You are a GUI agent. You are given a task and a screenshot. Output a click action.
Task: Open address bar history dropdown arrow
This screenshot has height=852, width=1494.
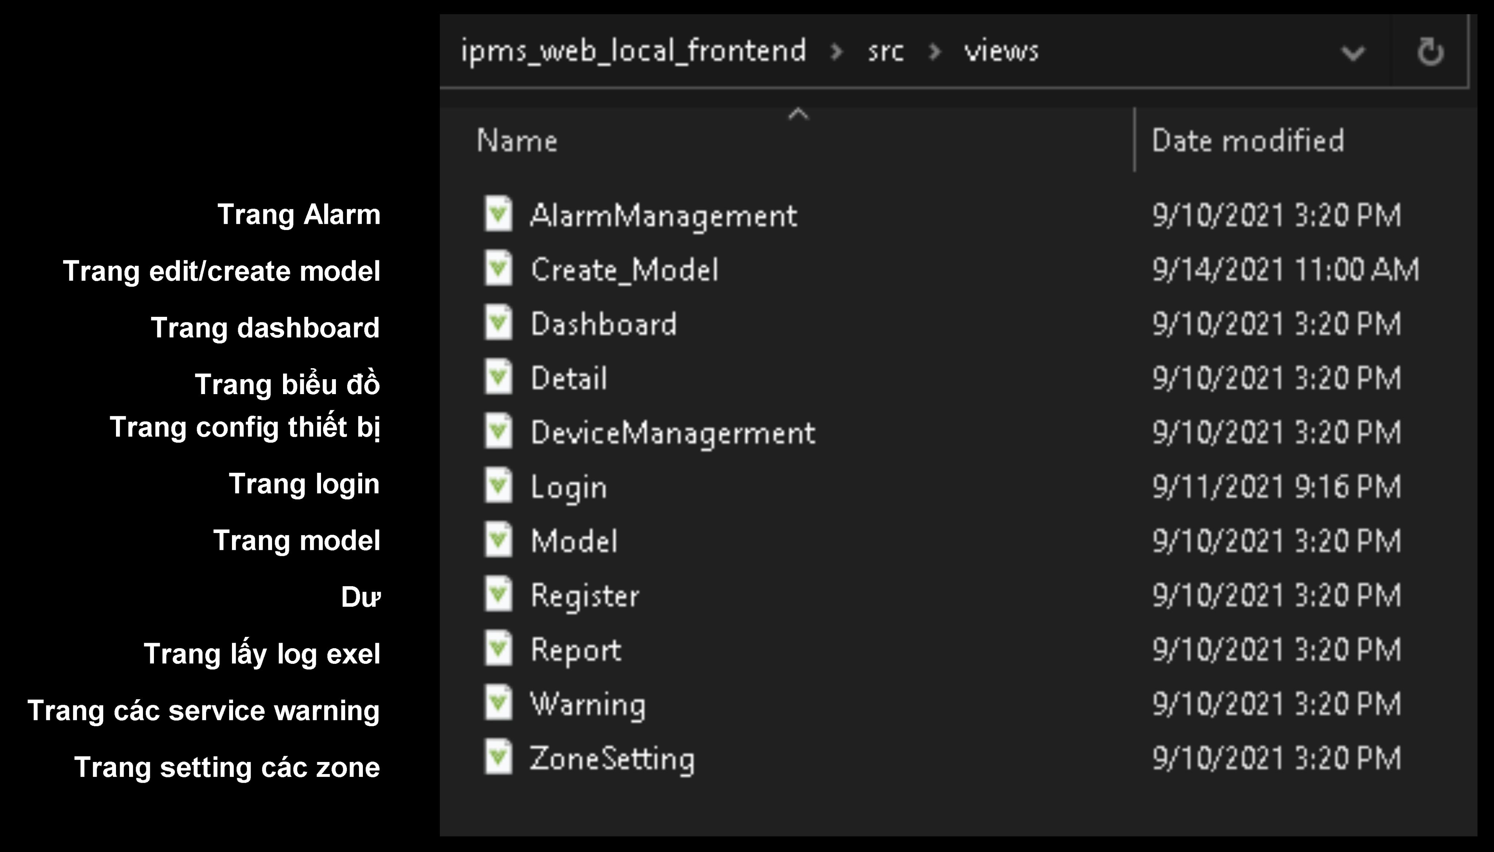[1352, 53]
